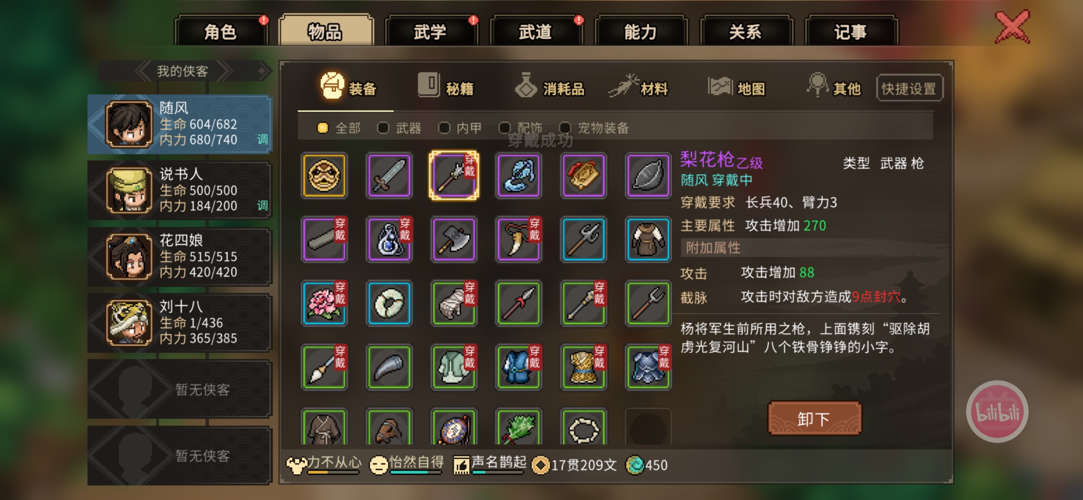Select the green leafy herb item
This screenshot has width=1083, height=500.
[519, 427]
